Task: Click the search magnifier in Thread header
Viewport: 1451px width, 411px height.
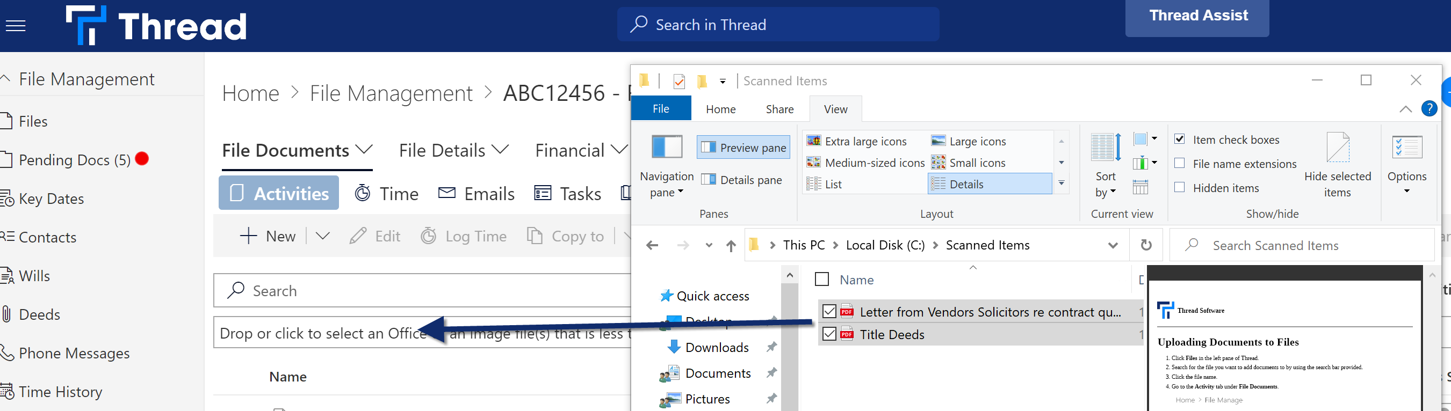Action: [x=638, y=24]
